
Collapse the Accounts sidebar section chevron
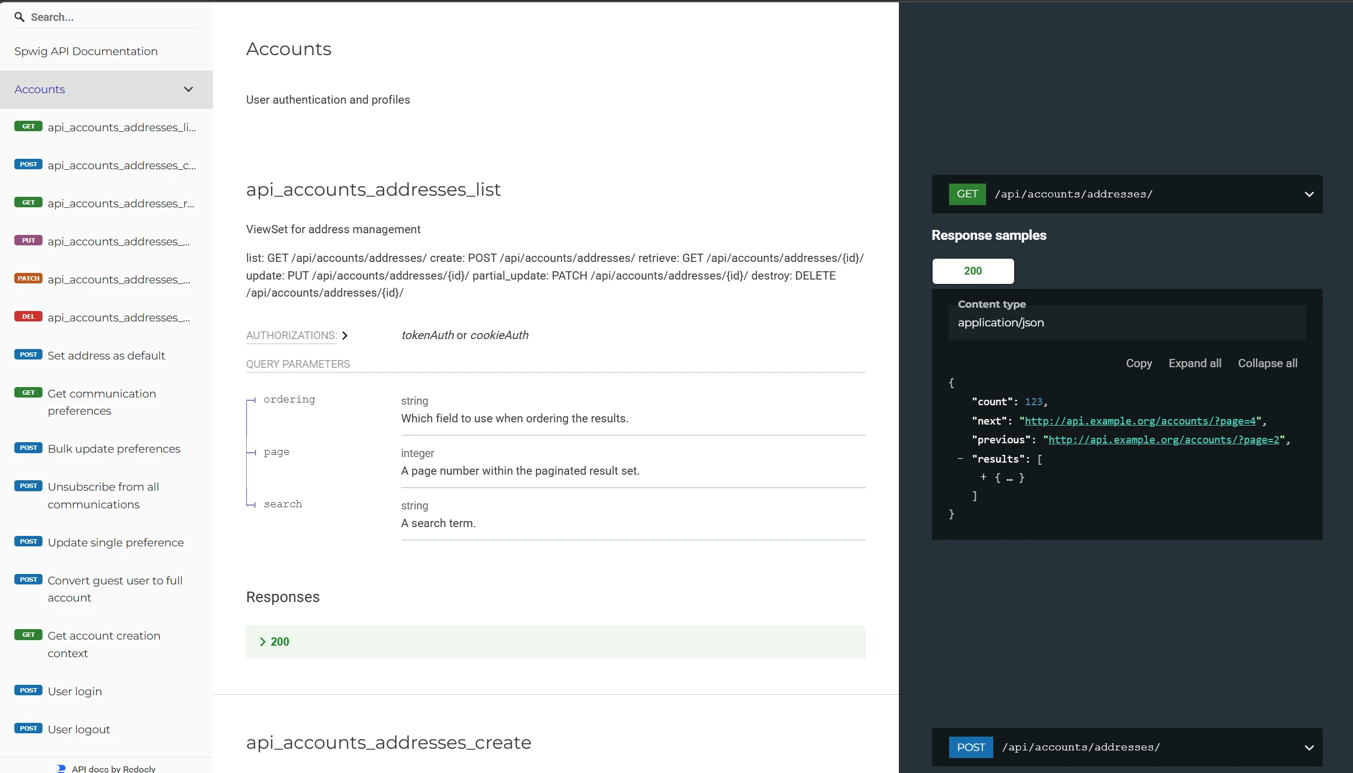tap(188, 89)
